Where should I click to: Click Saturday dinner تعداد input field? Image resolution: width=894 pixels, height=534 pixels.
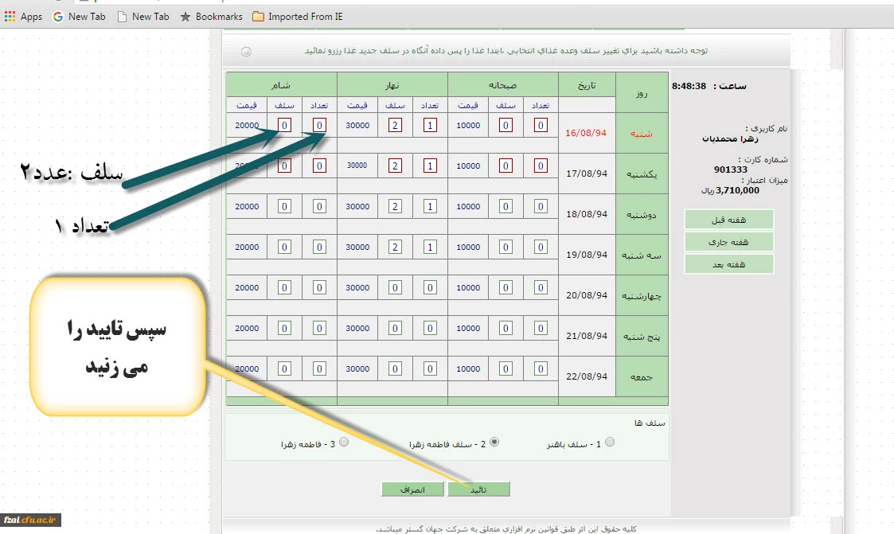[319, 125]
